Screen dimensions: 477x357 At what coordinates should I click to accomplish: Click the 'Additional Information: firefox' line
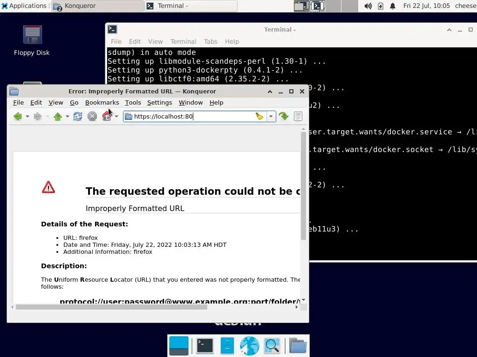tap(108, 251)
